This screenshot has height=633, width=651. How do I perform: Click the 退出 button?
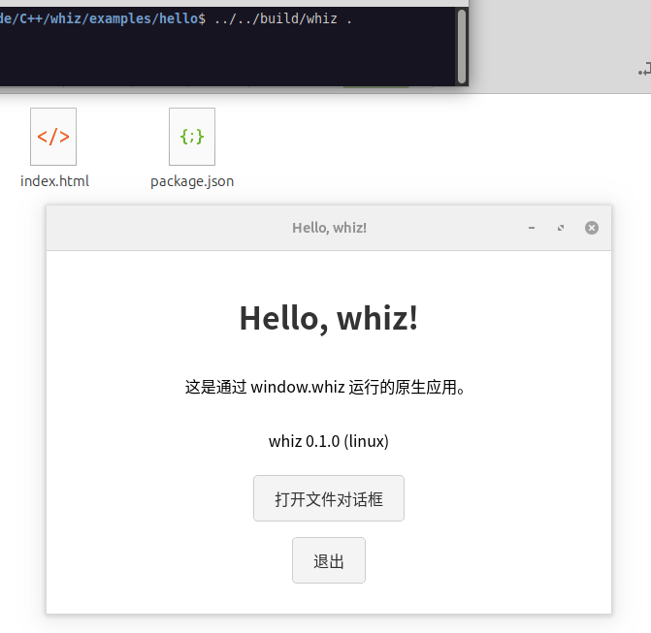coord(328,560)
